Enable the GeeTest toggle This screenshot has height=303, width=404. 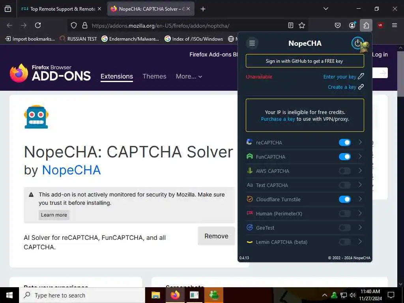[345, 228]
